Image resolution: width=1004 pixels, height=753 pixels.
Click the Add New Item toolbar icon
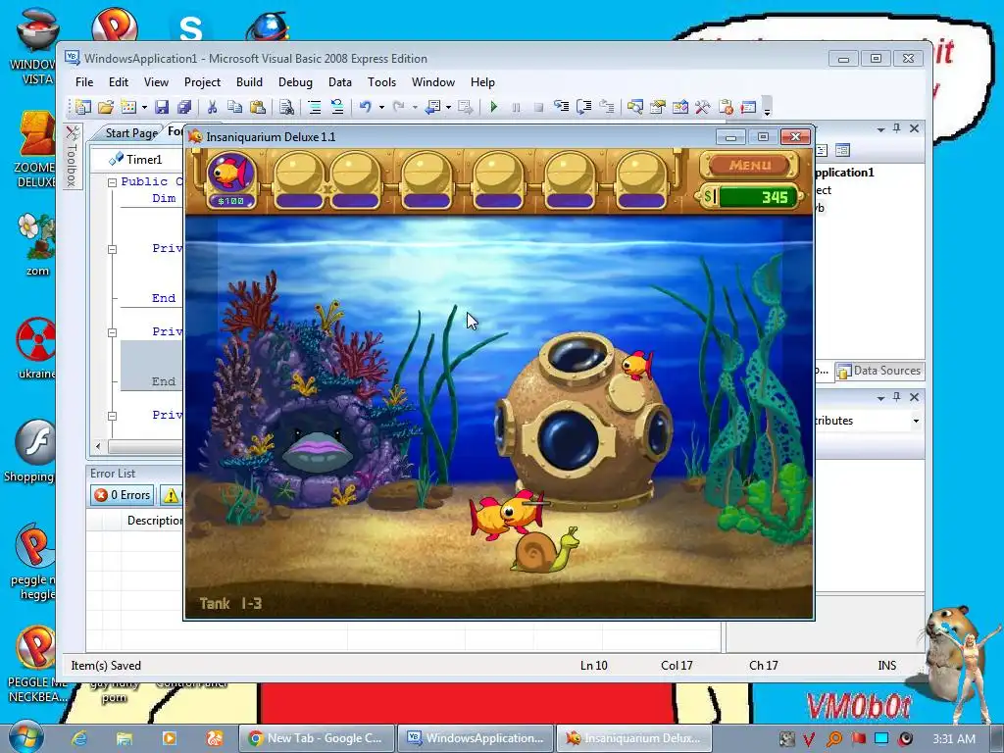point(128,107)
